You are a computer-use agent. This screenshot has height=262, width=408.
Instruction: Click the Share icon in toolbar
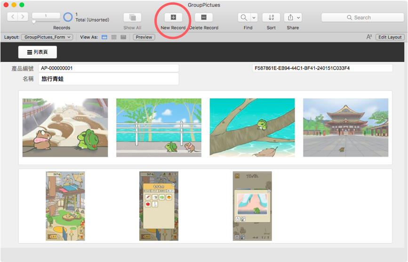tap(290, 17)
